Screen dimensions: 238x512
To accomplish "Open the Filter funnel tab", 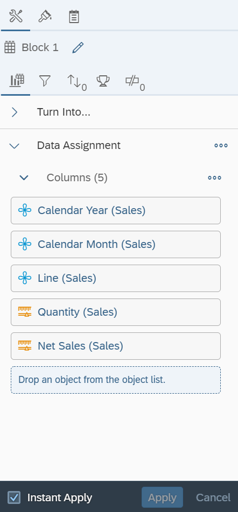I will [45, 80].
